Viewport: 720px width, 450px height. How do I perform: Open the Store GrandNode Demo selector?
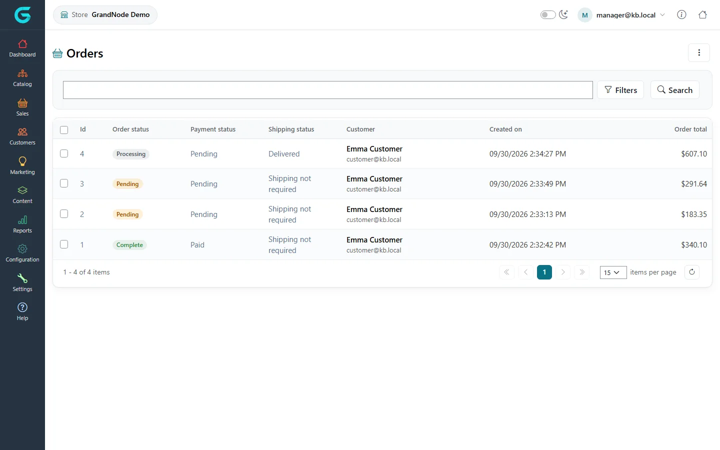105,14
